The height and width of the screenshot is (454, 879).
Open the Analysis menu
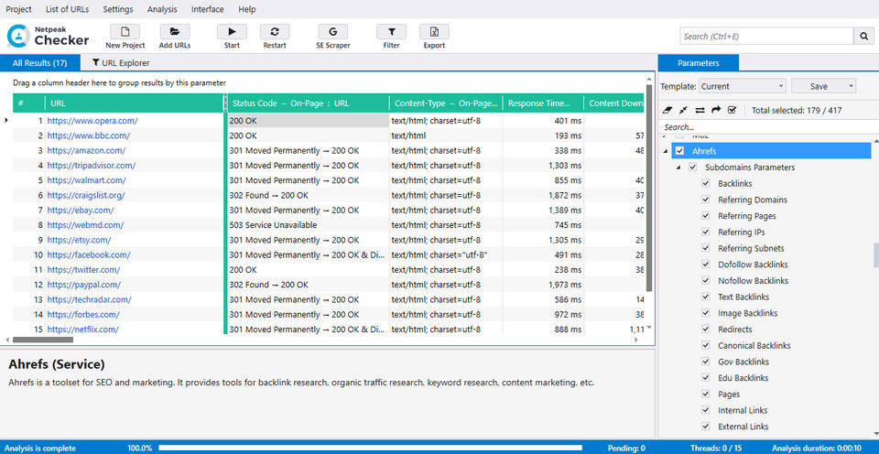(x=162, y=9)
